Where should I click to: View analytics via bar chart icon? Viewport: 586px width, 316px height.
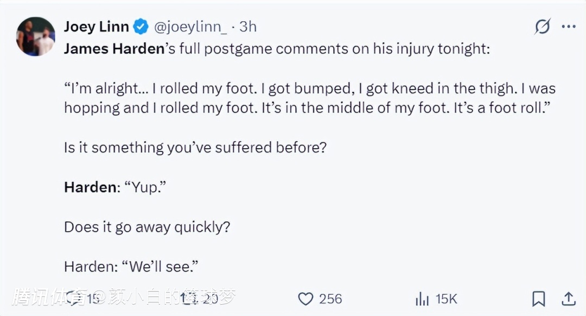pos(422,299)
